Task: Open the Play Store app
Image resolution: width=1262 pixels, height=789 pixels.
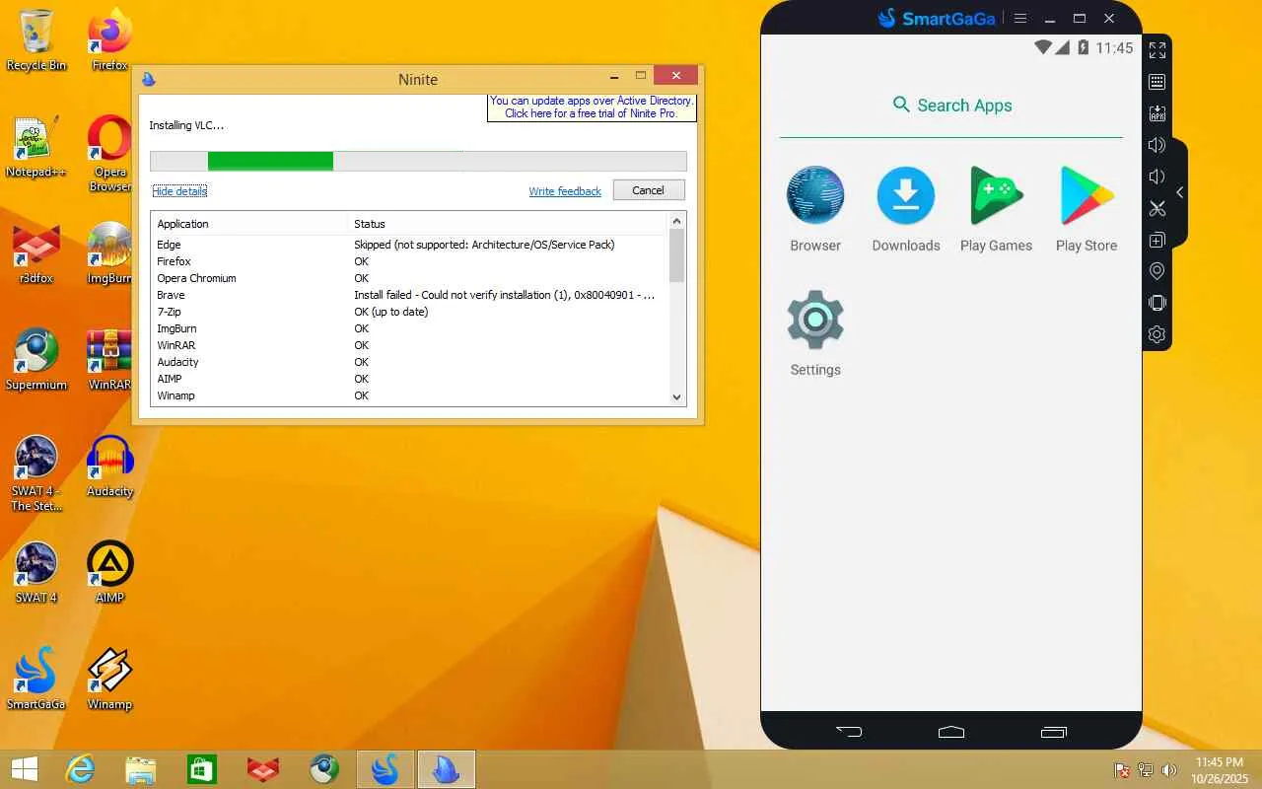Action: tap(1087, 208)
